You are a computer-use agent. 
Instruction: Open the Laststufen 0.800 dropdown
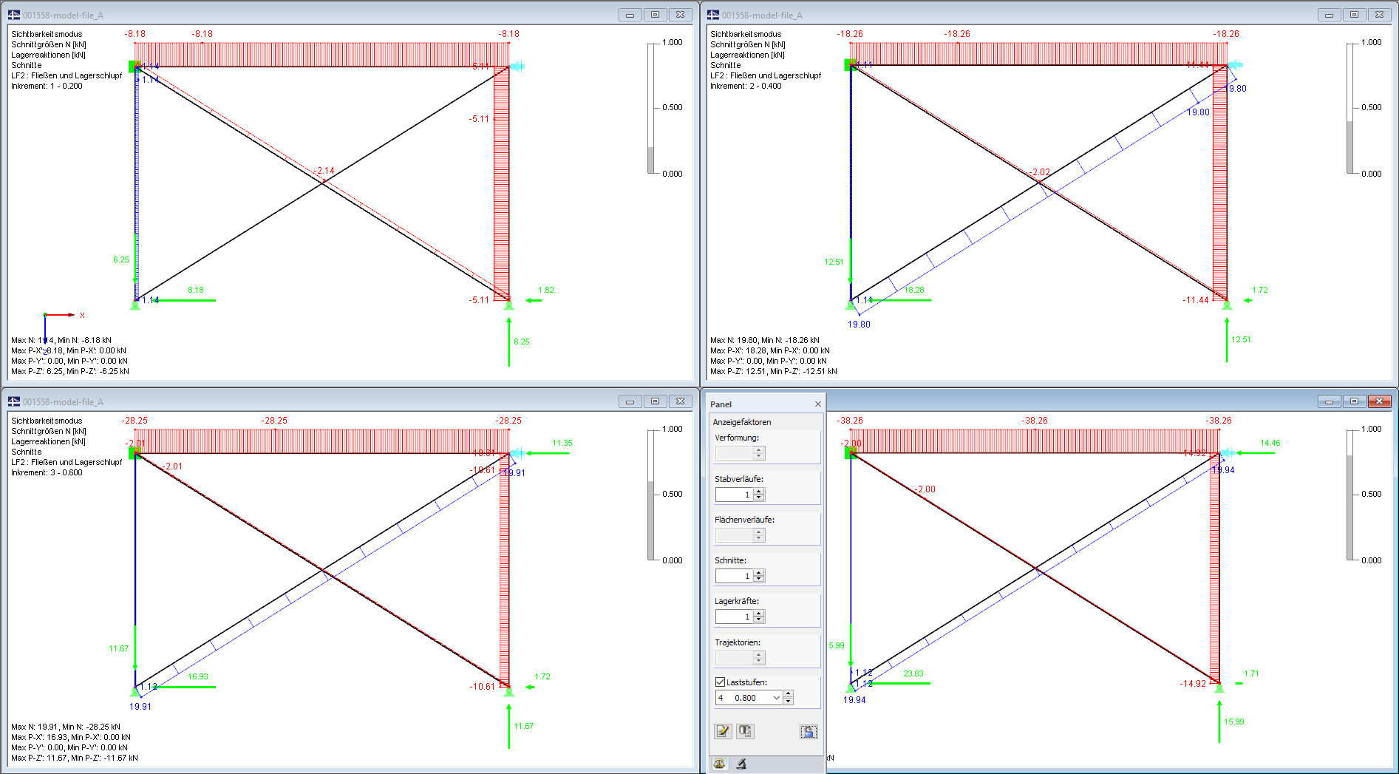click(x=777, y=698)
